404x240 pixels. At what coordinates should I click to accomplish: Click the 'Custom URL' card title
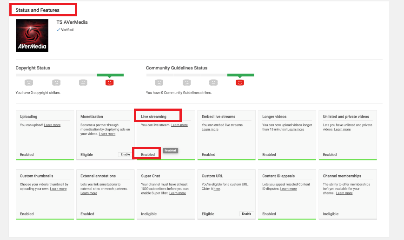coord(212,176)
